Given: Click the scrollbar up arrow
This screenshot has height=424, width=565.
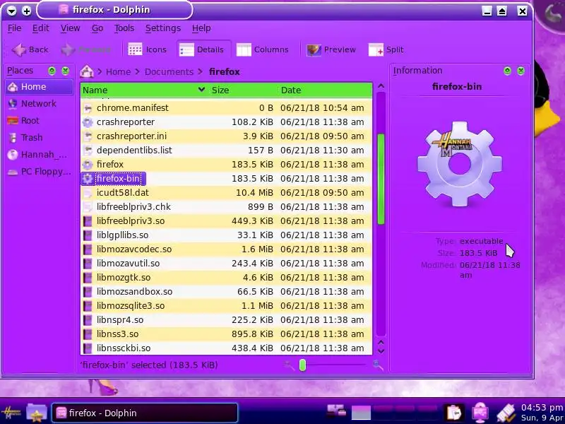Looking at the screenshot, I should point(381,86).
